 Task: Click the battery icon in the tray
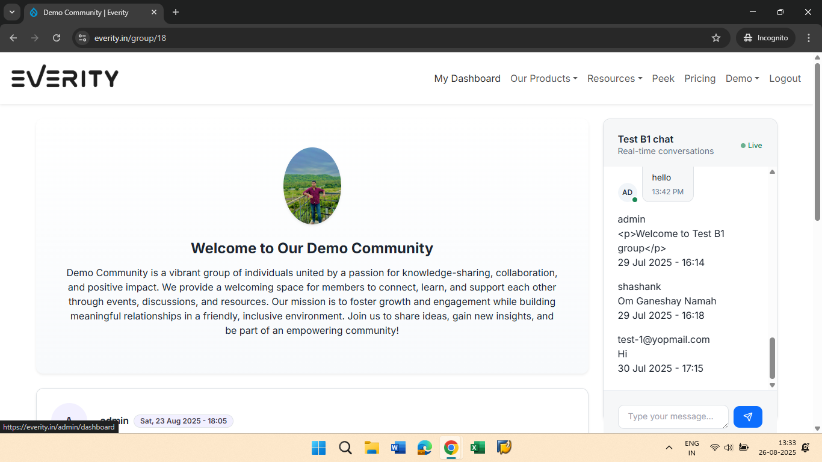pyautogui.click(x=743, y=448)
